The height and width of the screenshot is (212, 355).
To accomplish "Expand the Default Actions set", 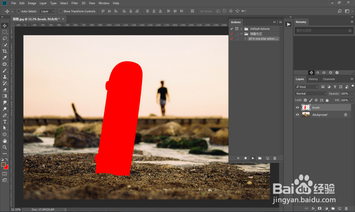I will (241, 29).
